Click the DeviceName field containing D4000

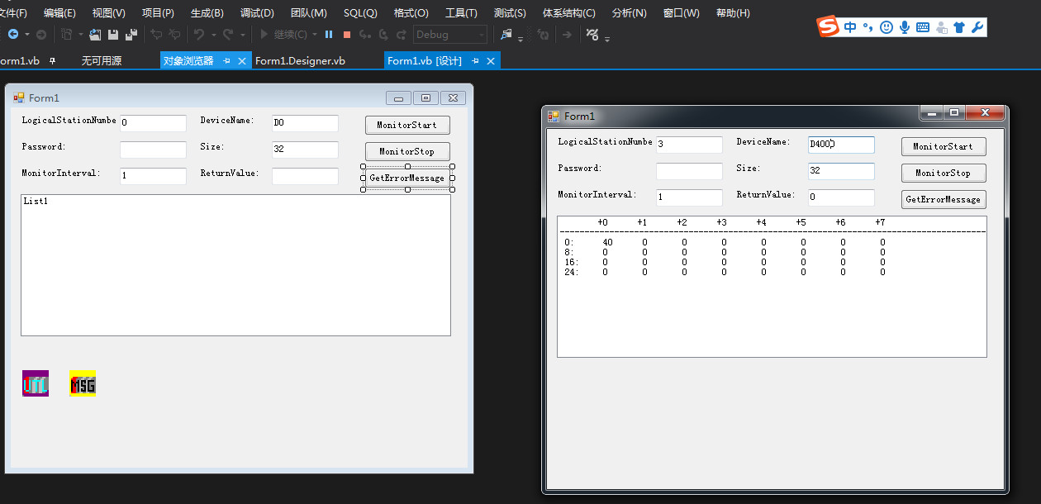(x=840, y=145)
